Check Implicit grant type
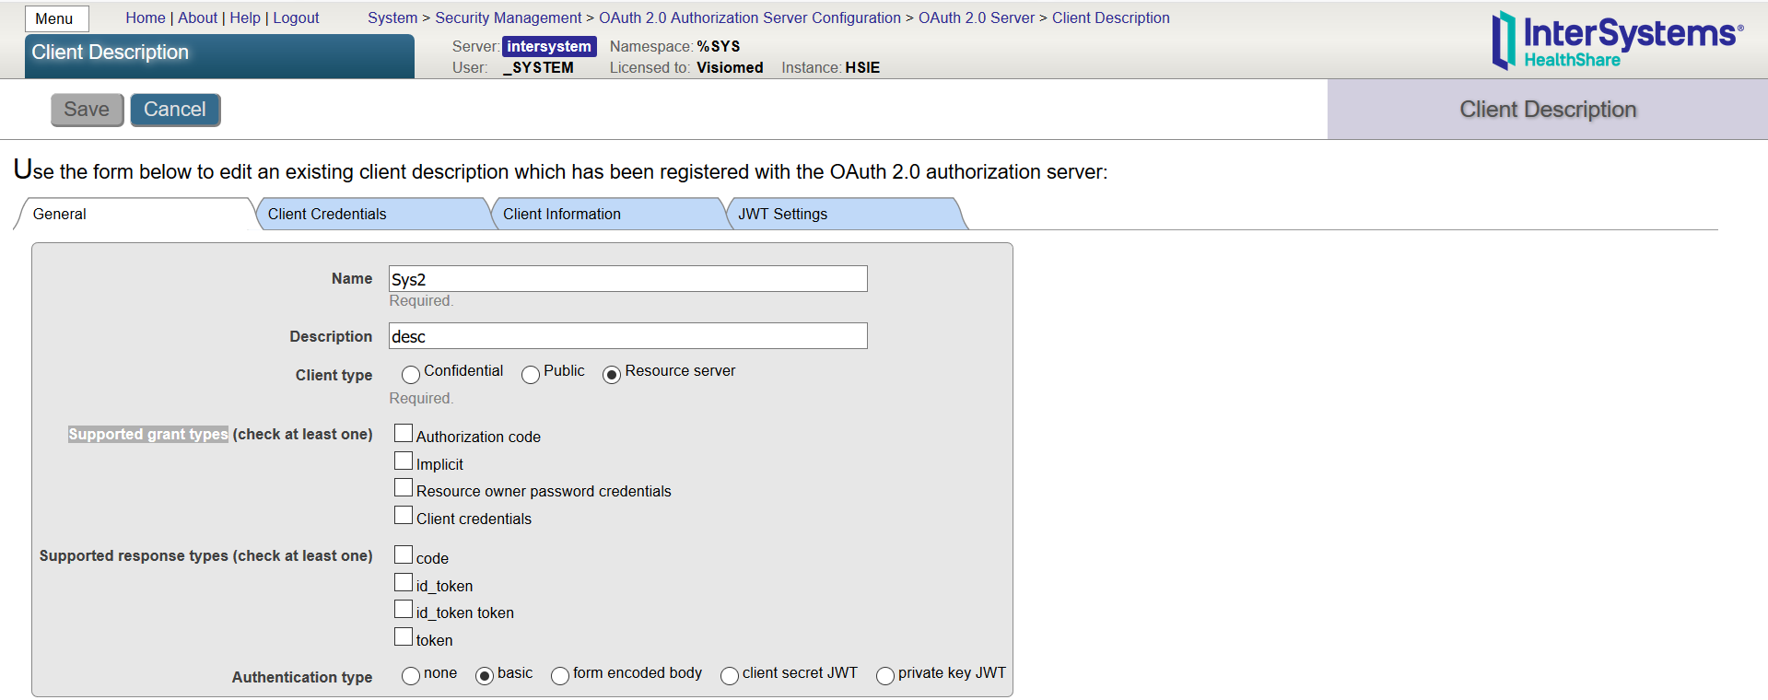1768x700 pixels. click(404, 461)
